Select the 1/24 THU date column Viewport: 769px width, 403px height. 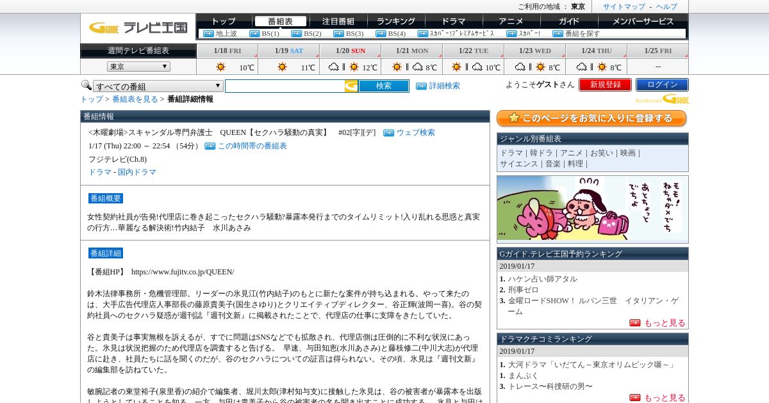pos(597,51)
